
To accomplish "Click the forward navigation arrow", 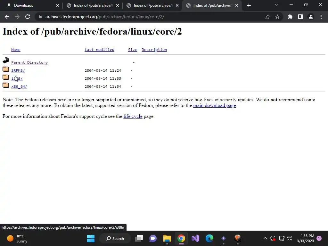I will 17,17.
